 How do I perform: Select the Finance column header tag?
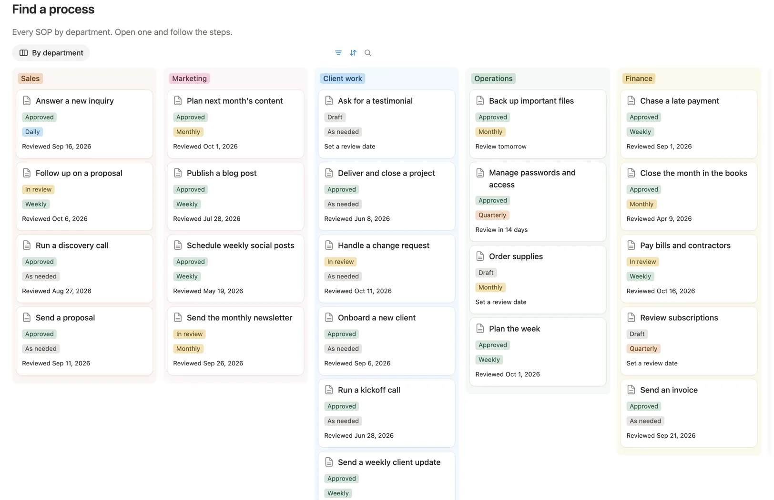(x=639, y=78)
